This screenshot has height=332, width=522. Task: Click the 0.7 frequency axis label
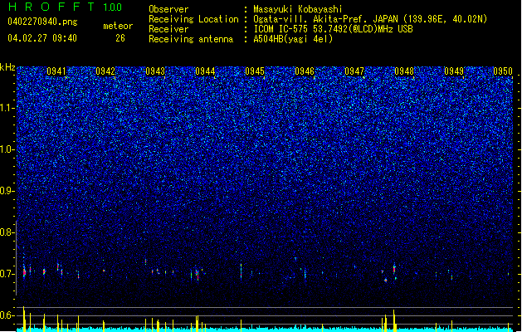click(x=7, y=274)
